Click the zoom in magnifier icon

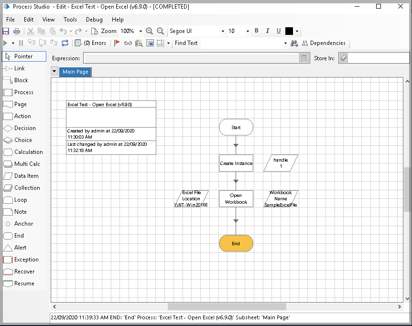click(150, 31)
